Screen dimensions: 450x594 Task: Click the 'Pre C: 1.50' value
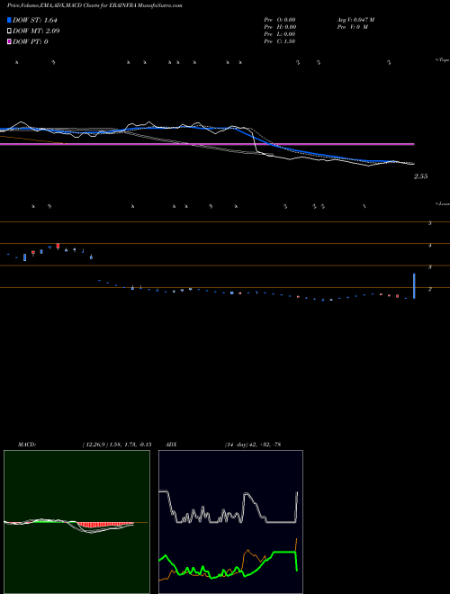click(280, 41)
